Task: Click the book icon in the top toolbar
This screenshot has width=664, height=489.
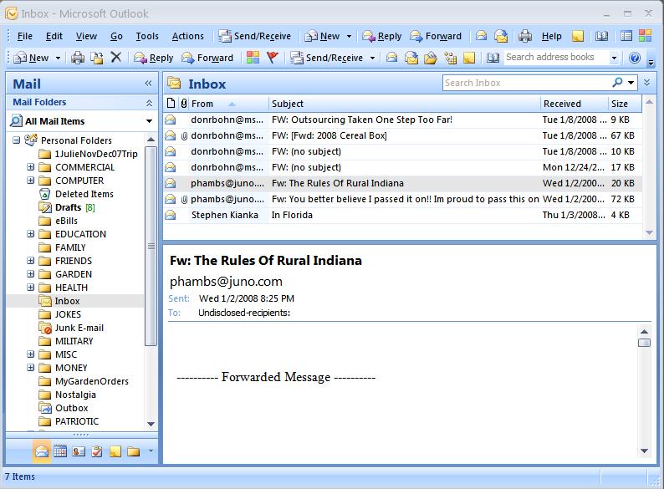Action: click(601, 36)
